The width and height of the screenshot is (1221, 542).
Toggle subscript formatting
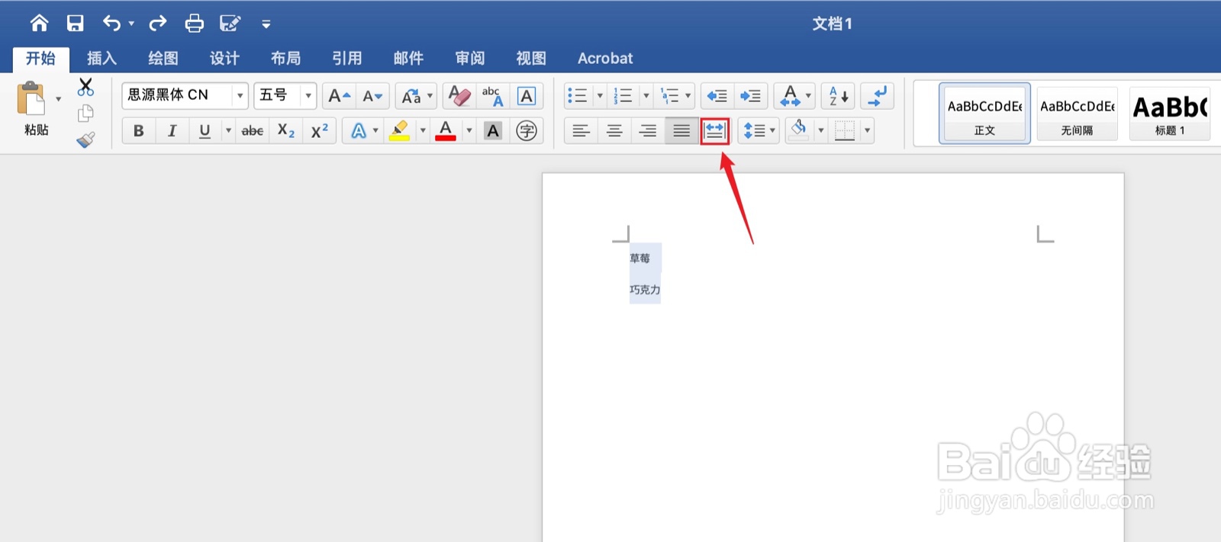coord(286,131)
